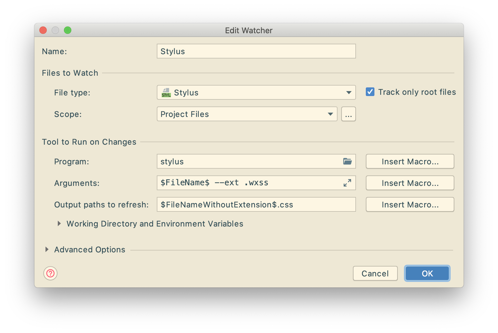Toggle the Track only root files checkbox
Screen dimensions: 498x333
(x=370, y=92)
